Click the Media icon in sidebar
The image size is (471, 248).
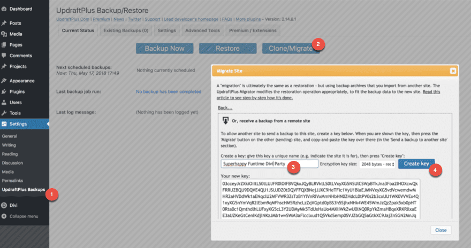tap(4, 34)
